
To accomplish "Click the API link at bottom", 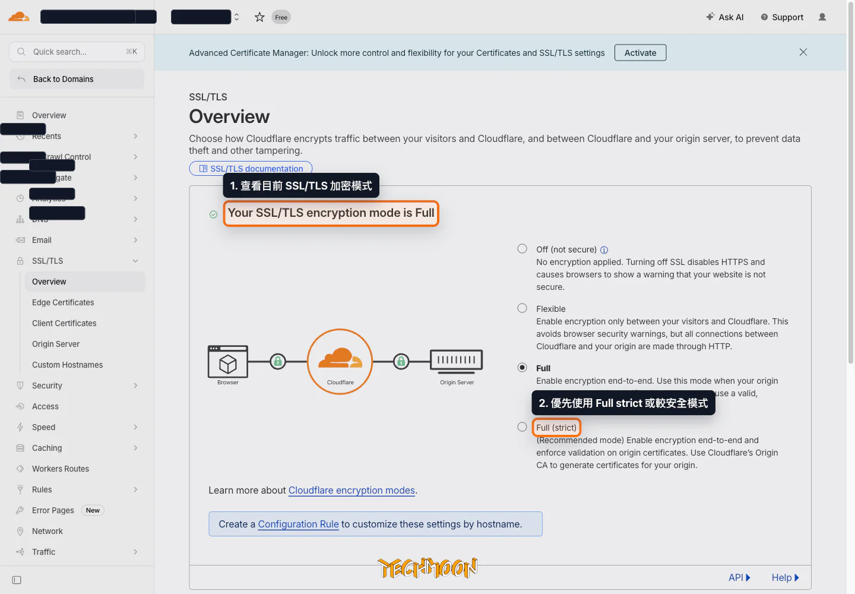I will point(739,577).
